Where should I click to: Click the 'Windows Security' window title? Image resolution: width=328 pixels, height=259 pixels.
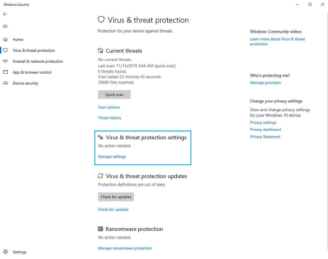[x=16, y=5]
